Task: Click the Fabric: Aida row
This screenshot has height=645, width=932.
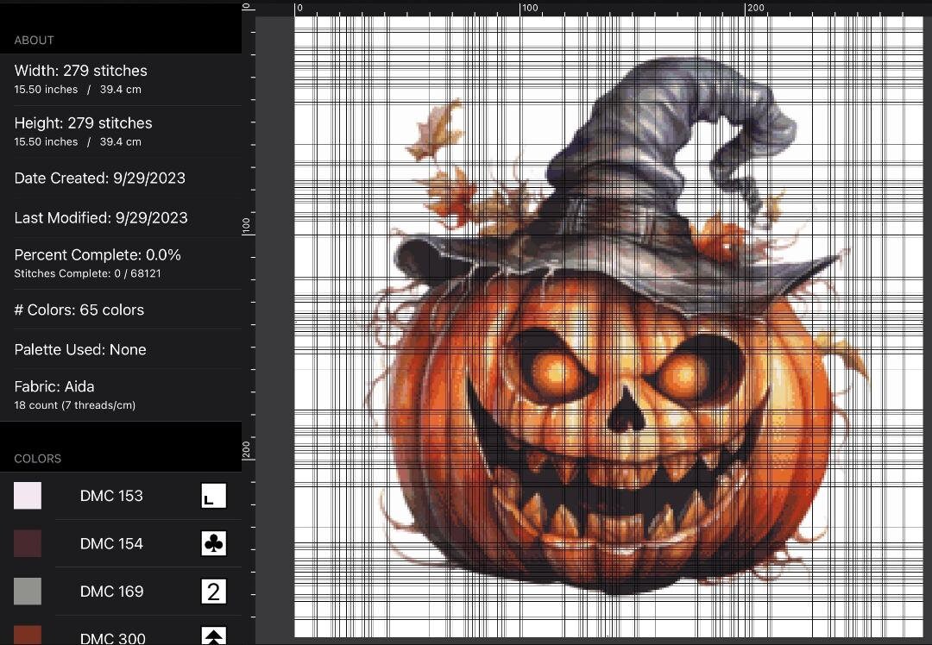Action: coord(121,395)
